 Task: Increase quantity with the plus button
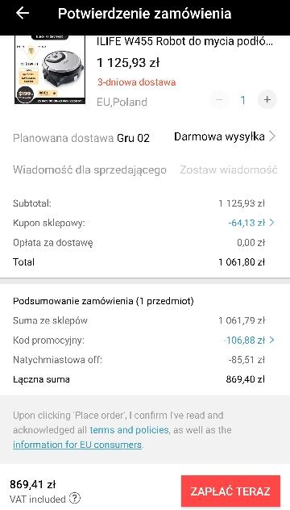267,99
